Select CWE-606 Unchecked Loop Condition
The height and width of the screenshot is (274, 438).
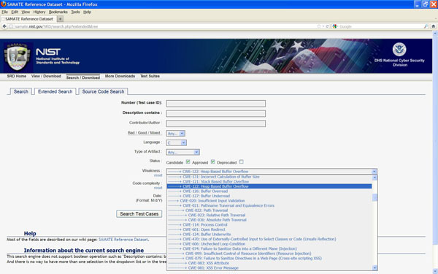tap(269, 244)
